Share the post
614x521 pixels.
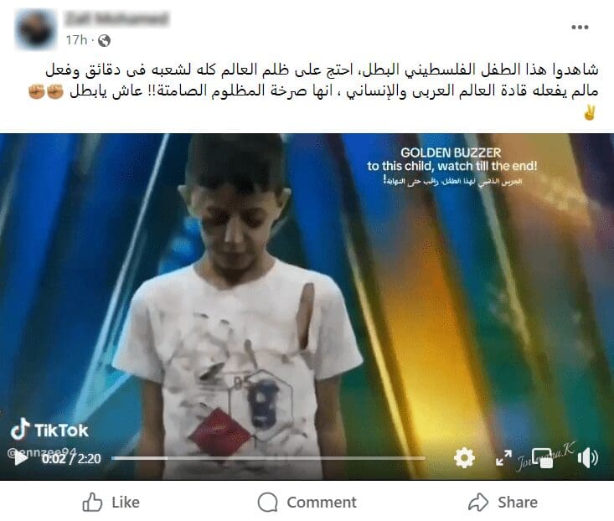(503, 503)
